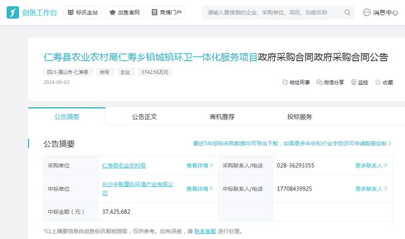Show more contacts for 中标联系人

tap(371, 189)
